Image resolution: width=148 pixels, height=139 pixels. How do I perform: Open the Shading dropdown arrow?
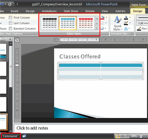pos(107,17)
